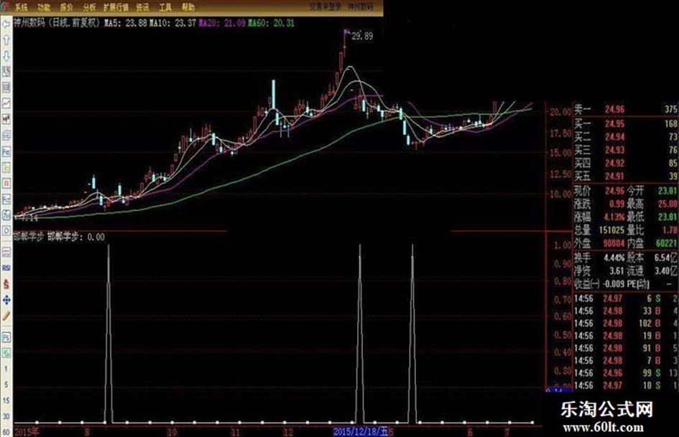Click the wavy line icon above RSI
Viewport: 679px width, 437px height.
pyautogui.click(x=6, y=253)
